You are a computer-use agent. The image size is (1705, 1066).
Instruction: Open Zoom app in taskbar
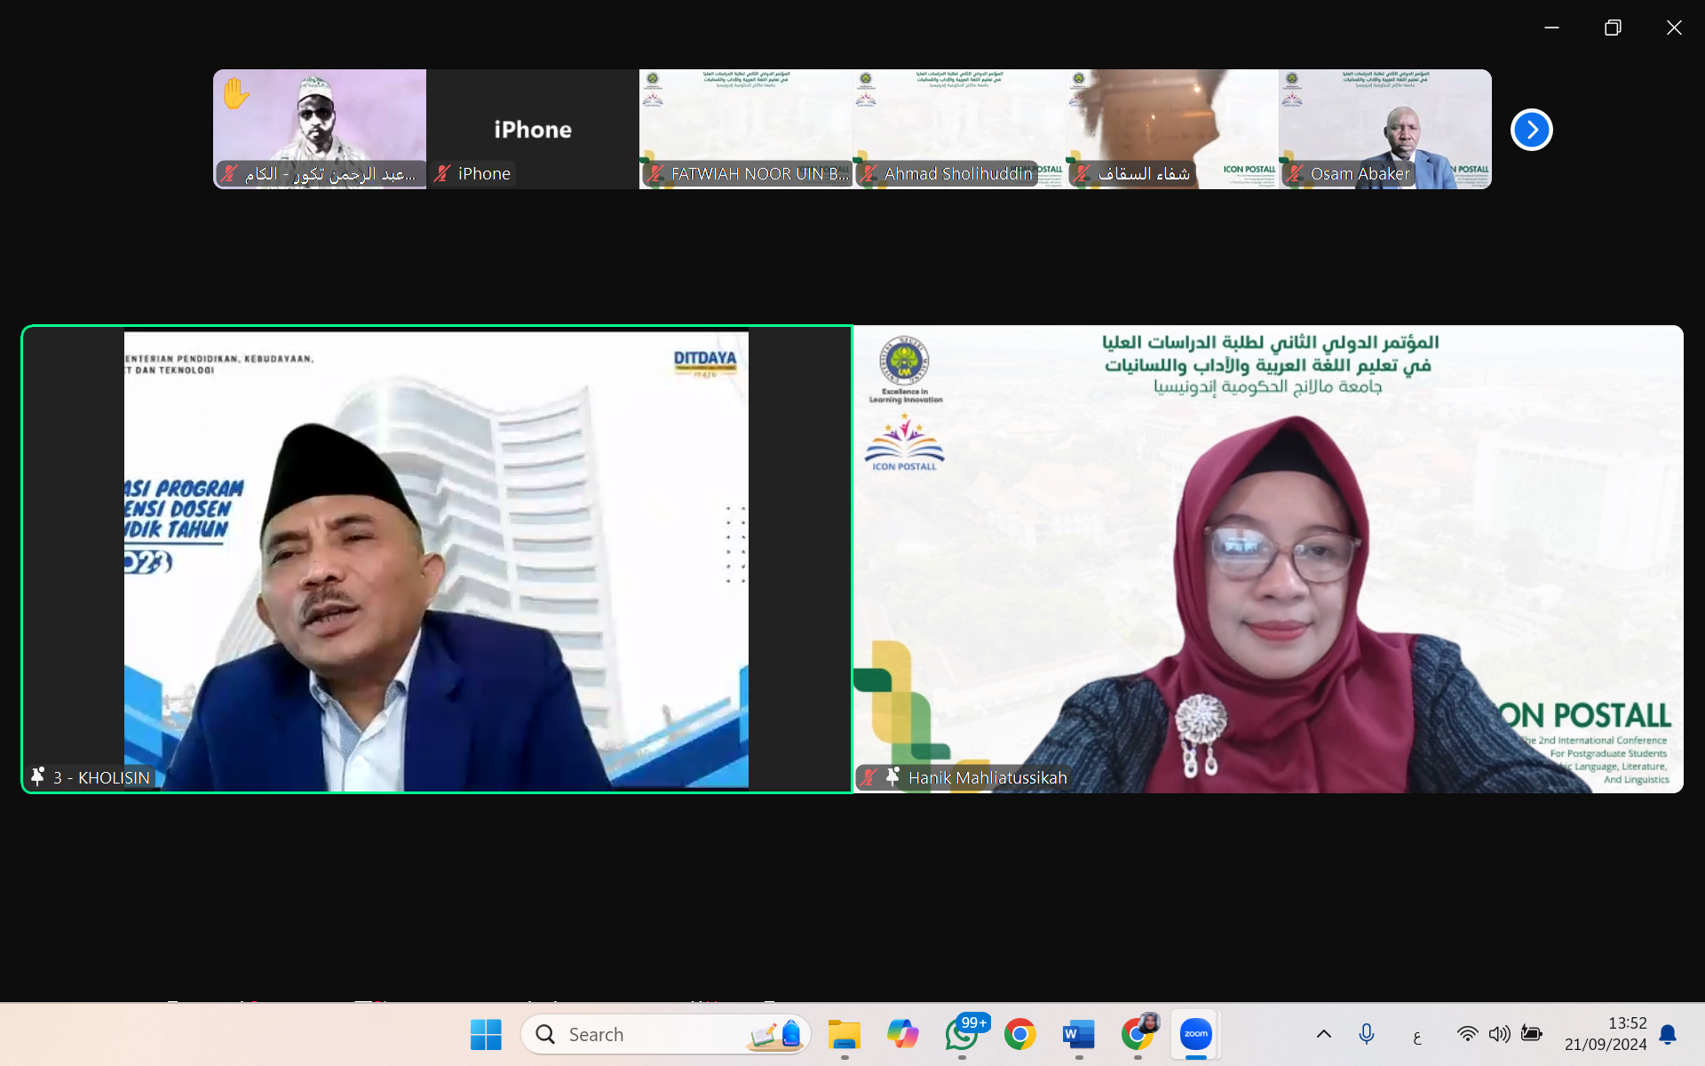1195,1034
